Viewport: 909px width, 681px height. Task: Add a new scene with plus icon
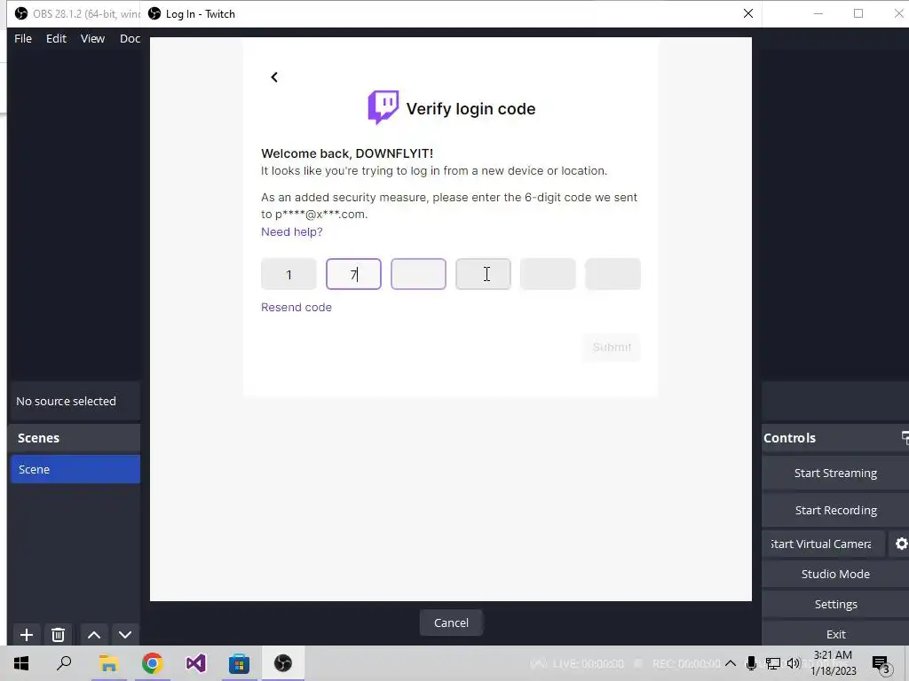pos(26,635)
